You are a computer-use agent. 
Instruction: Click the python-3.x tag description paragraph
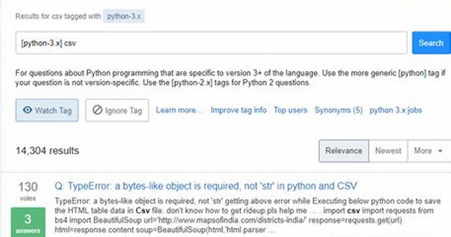(230, 78)
